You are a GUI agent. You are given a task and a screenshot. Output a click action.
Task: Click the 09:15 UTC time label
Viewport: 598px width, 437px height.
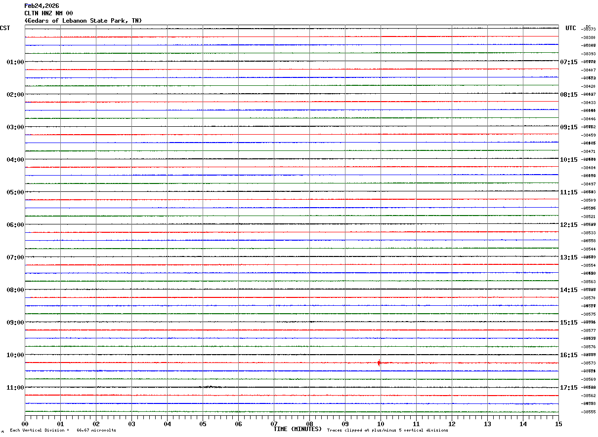click(569, 127)
